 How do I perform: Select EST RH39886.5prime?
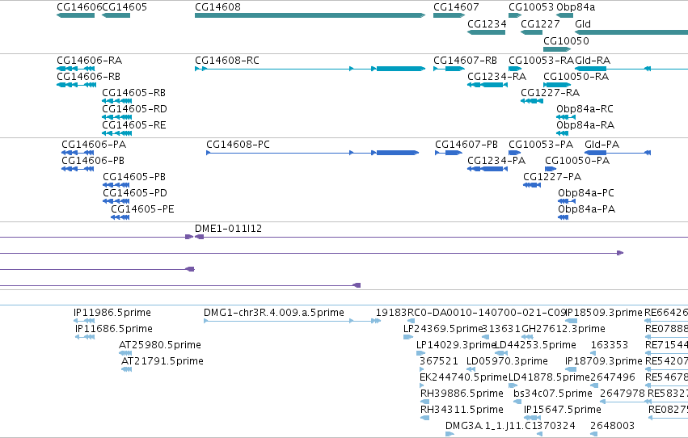(424, 402)
